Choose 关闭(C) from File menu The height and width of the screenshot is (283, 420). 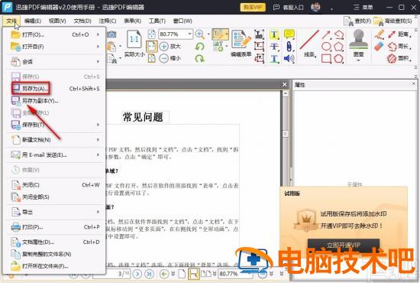[x=53, y=185]
